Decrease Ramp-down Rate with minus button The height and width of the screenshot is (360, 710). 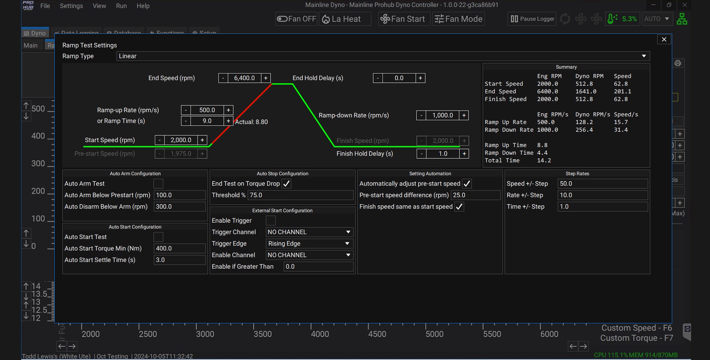tap(421, 115)
